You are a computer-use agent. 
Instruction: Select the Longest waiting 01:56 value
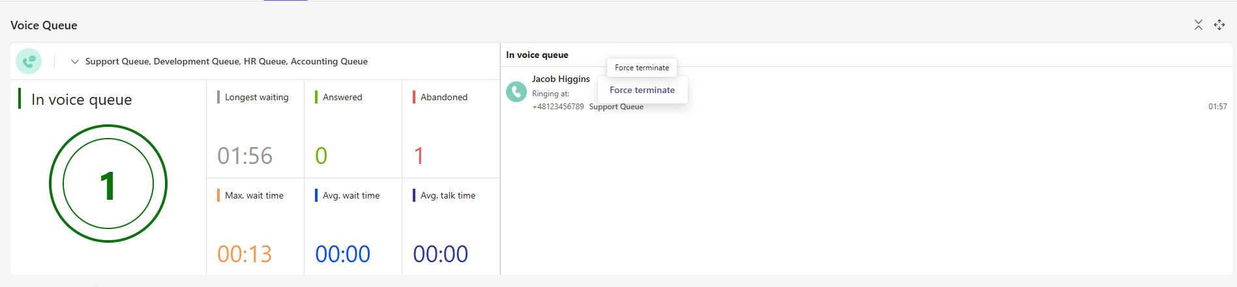pyautogui.click(x=245, y=156)
